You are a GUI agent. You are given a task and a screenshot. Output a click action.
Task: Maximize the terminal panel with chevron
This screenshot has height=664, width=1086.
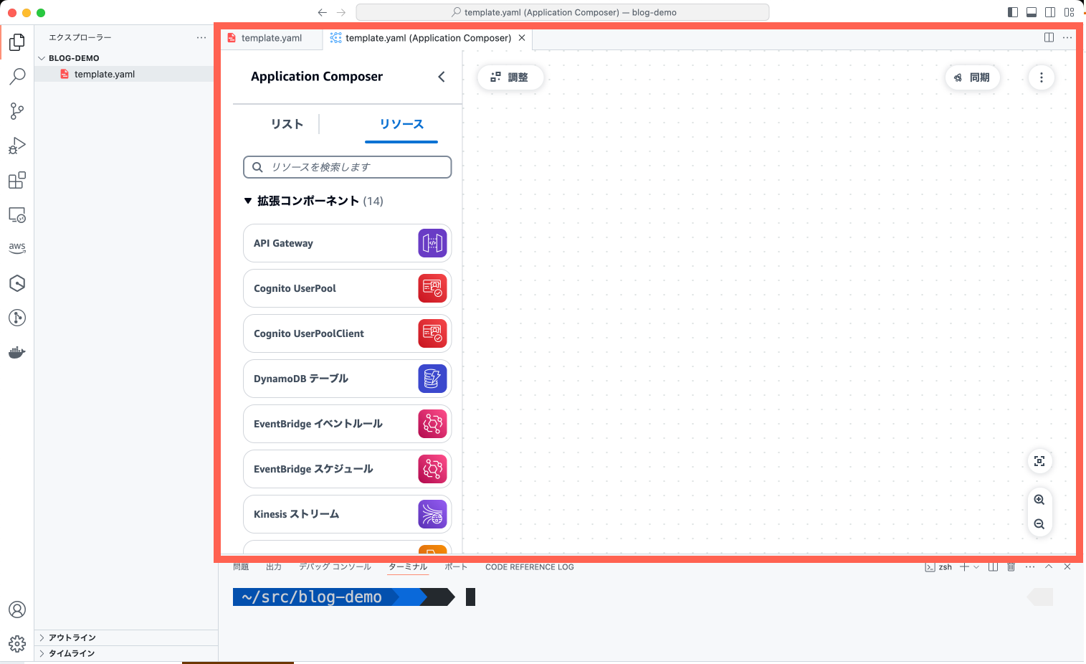click(1049, 566)
